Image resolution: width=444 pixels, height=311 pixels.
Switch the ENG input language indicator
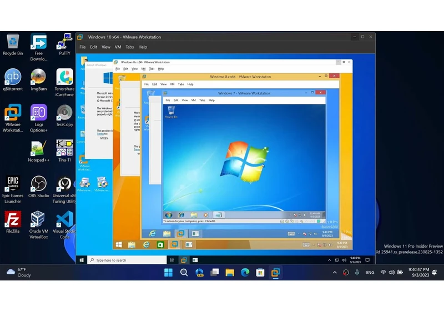pyautogui.click(x=370, y=273)
